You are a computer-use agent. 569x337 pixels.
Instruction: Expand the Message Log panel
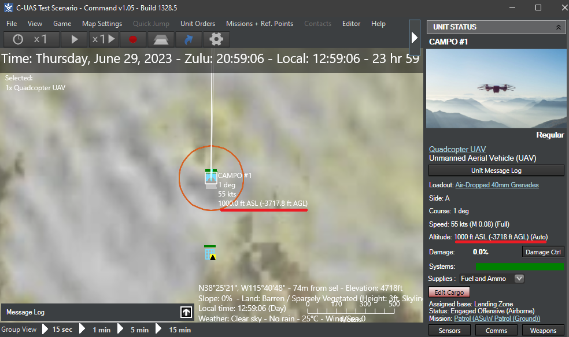click(186, 312)
